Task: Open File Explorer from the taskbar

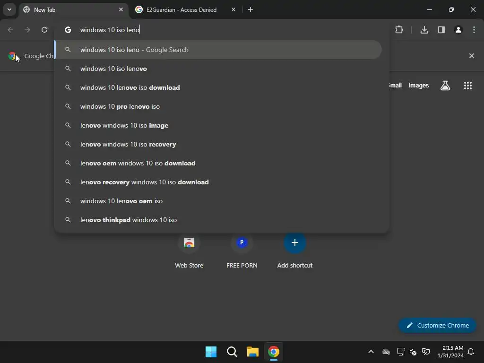Action: click(253, 352)
